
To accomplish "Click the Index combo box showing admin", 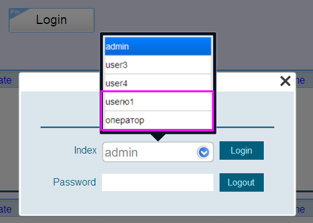I will click(158, 152).
